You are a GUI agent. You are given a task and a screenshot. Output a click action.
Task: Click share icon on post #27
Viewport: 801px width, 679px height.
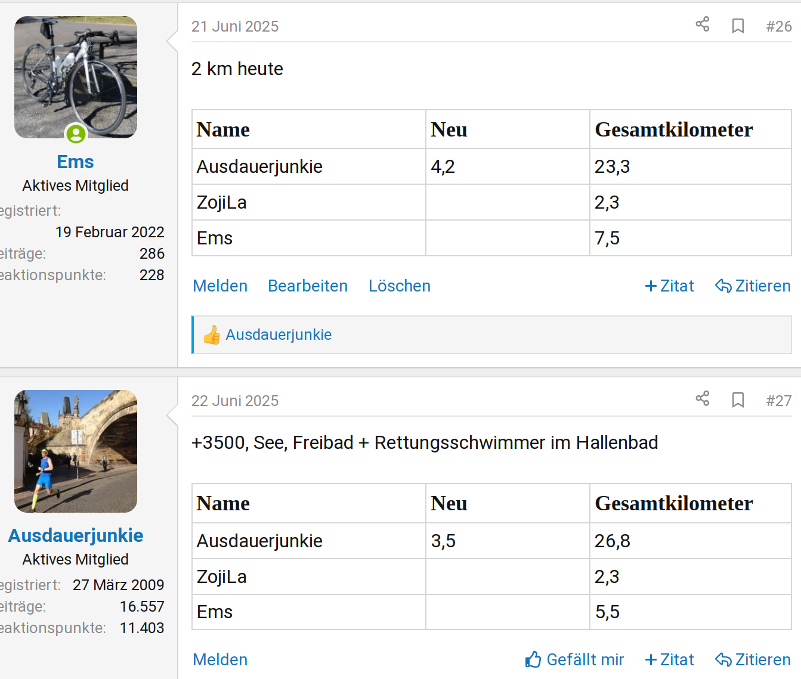pyautogui.click(x=703, y=399)
